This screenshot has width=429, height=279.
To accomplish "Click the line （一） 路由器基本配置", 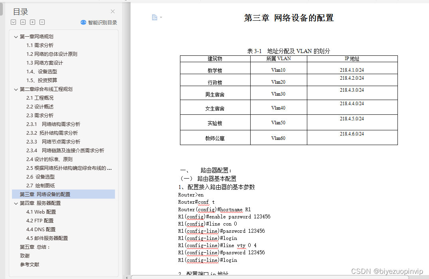I will pos(208,179).
